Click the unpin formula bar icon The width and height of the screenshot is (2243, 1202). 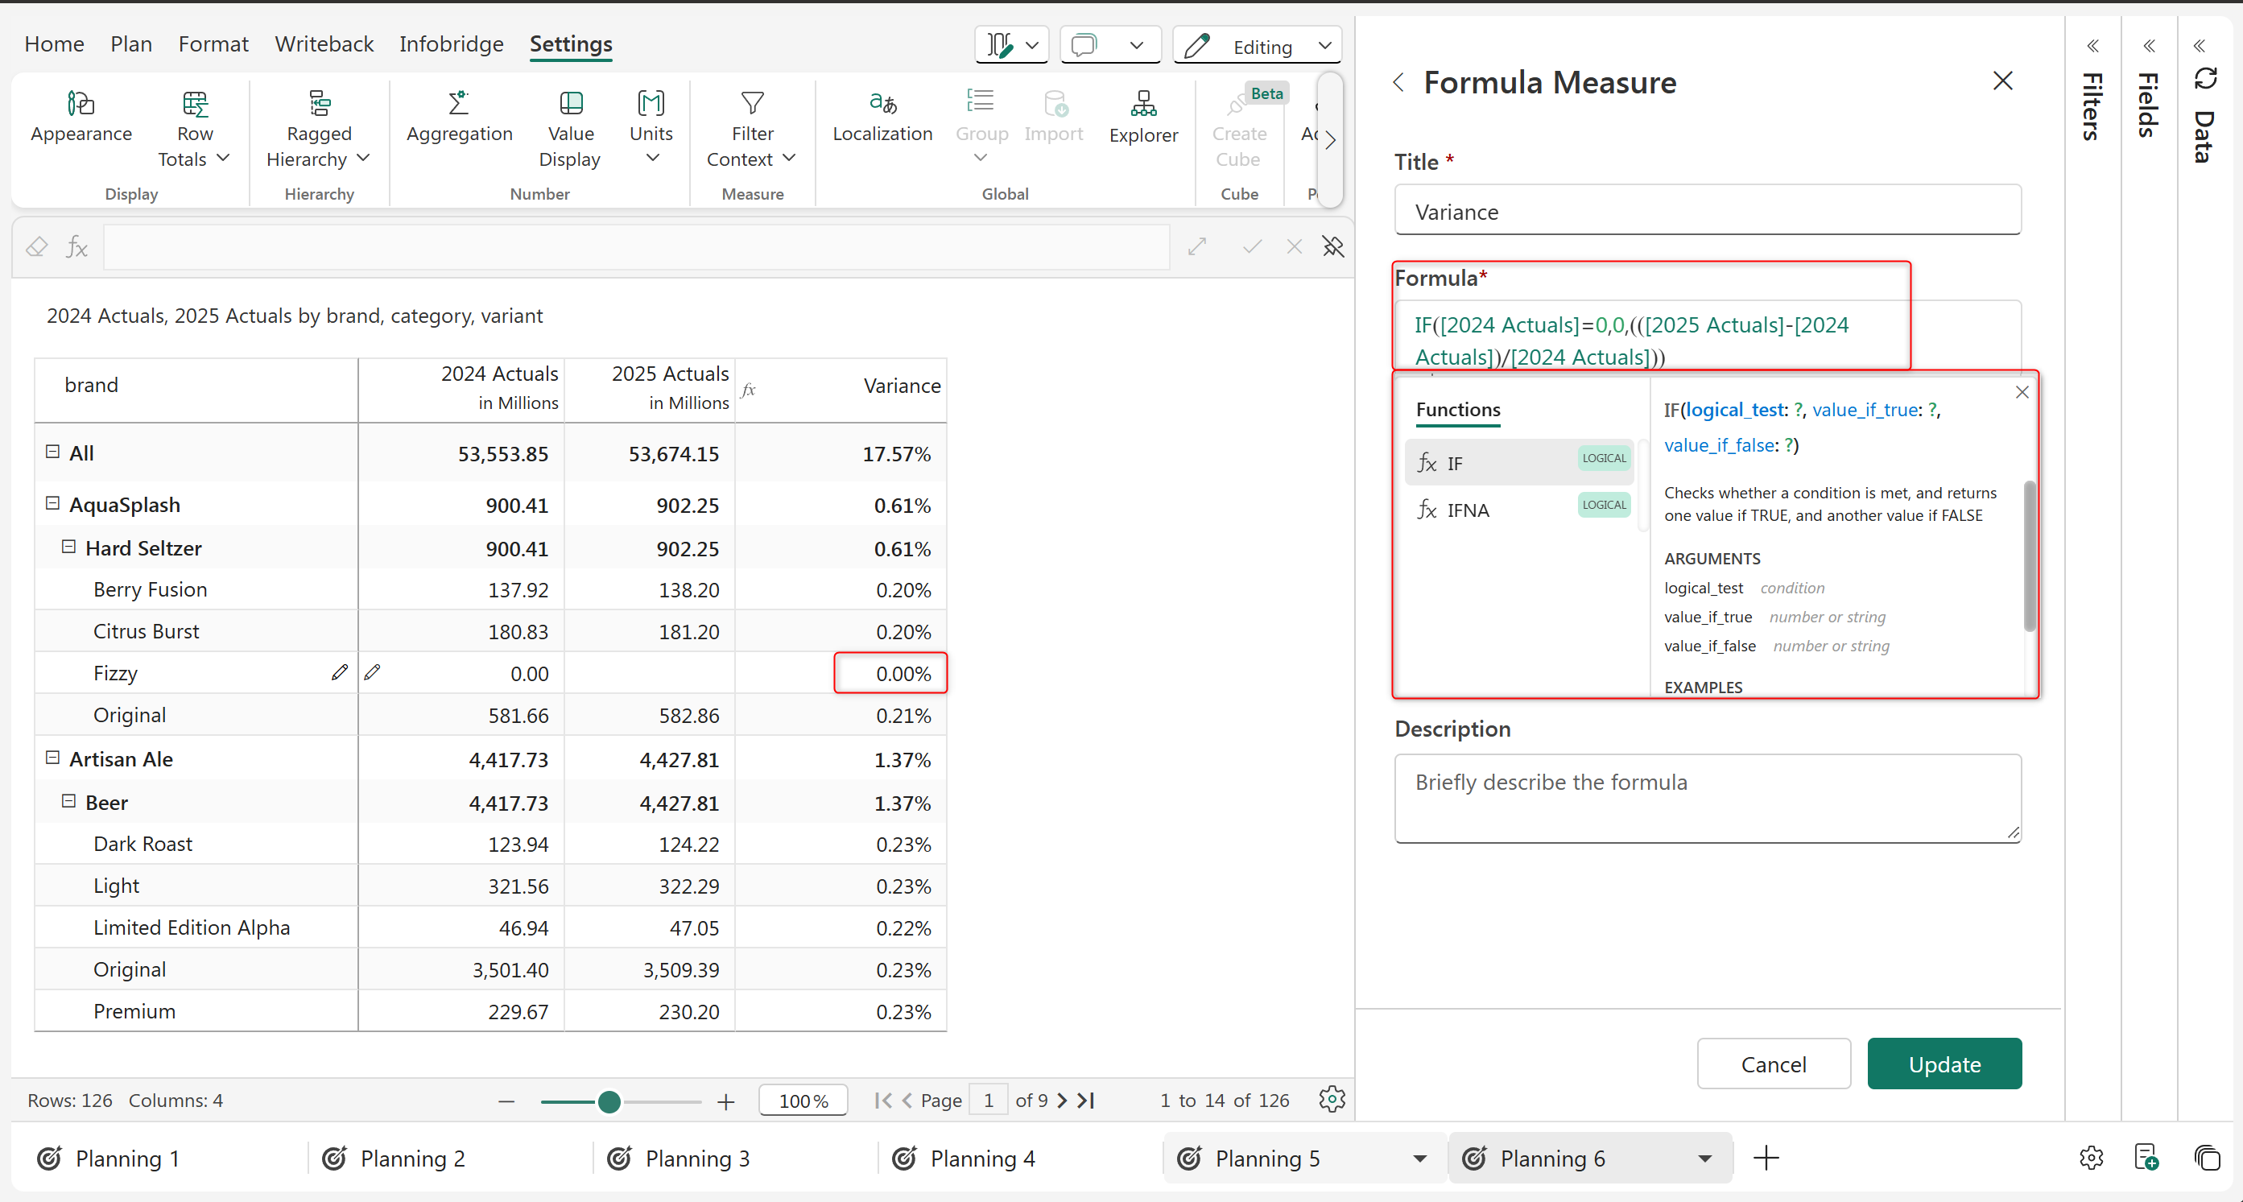coord(1332,247)
